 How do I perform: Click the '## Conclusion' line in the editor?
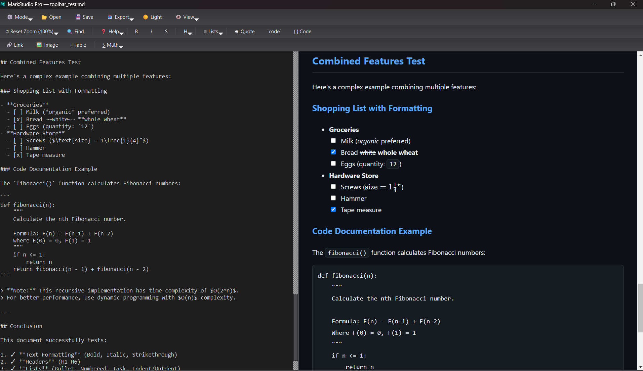click(22, 326)
